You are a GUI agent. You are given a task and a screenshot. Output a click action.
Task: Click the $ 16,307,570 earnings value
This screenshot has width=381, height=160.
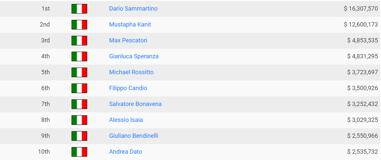(x=361, y=9)
